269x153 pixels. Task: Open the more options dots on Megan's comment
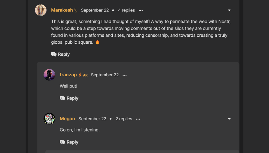(138, 119)
